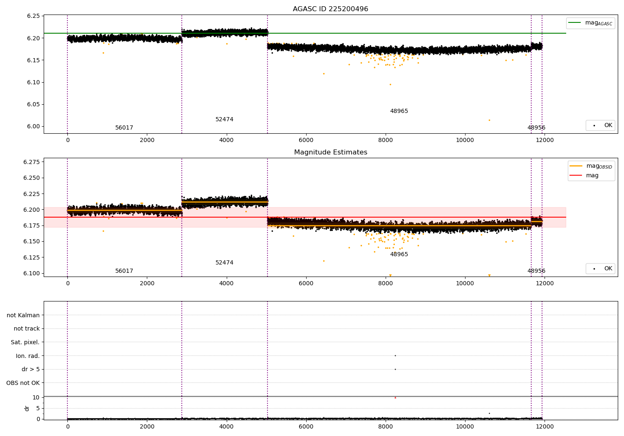Click the 'not Kalman' axis label

23,315
